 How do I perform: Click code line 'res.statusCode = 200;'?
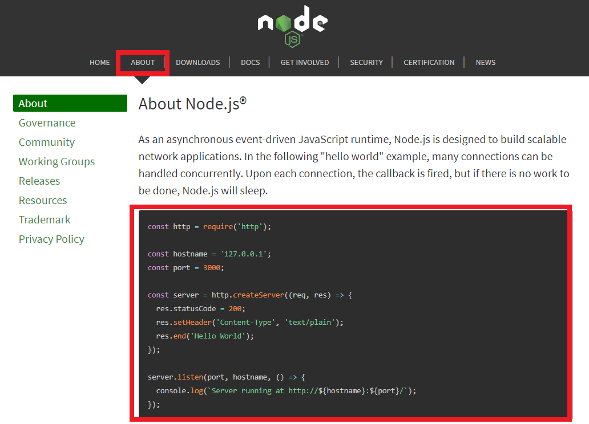[x=200, y=309]
